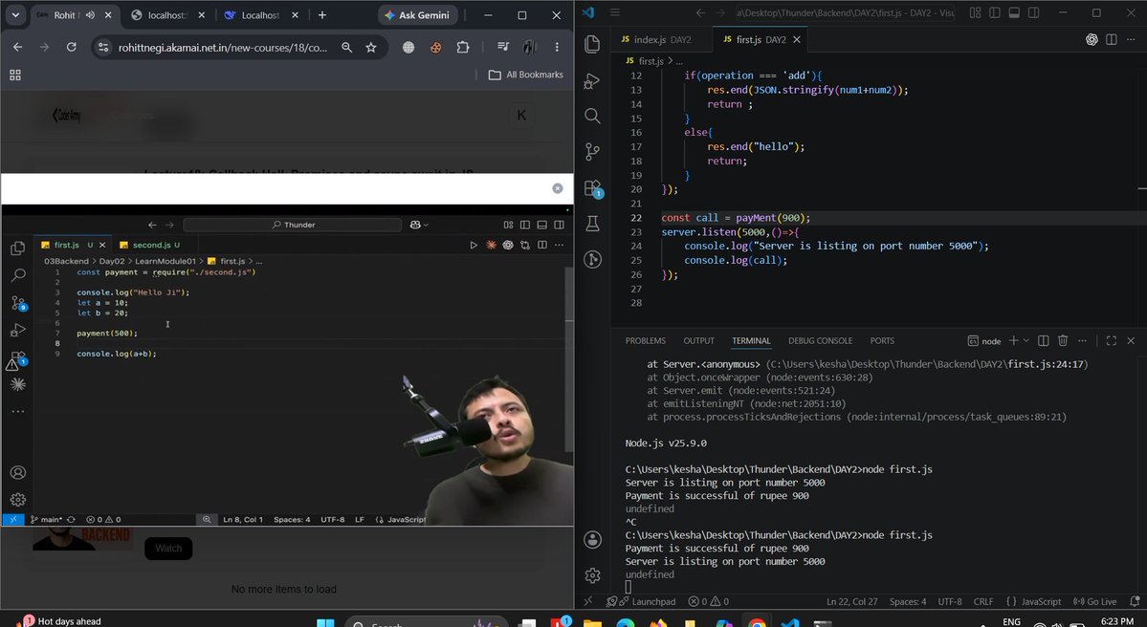Click the Ask Gemini button
This screenshot has height=627, width=1147.
[x=418, y=14]
